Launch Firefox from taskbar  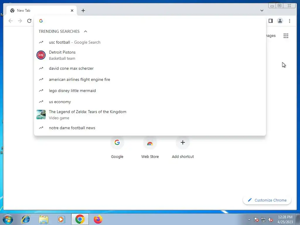(98, 219)
